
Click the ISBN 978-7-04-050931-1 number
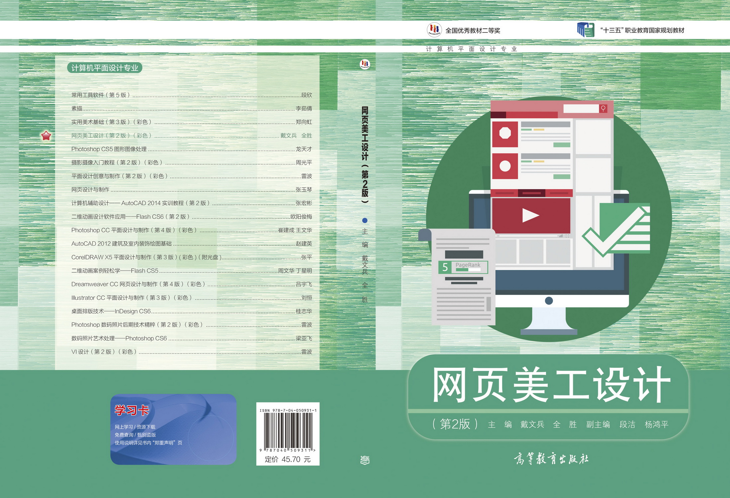pos(288,410)
